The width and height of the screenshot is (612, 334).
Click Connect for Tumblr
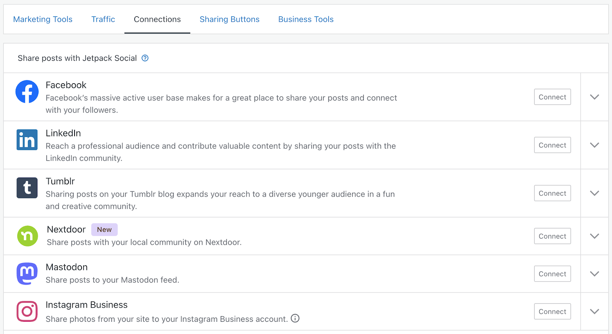[x=552, y=193]
